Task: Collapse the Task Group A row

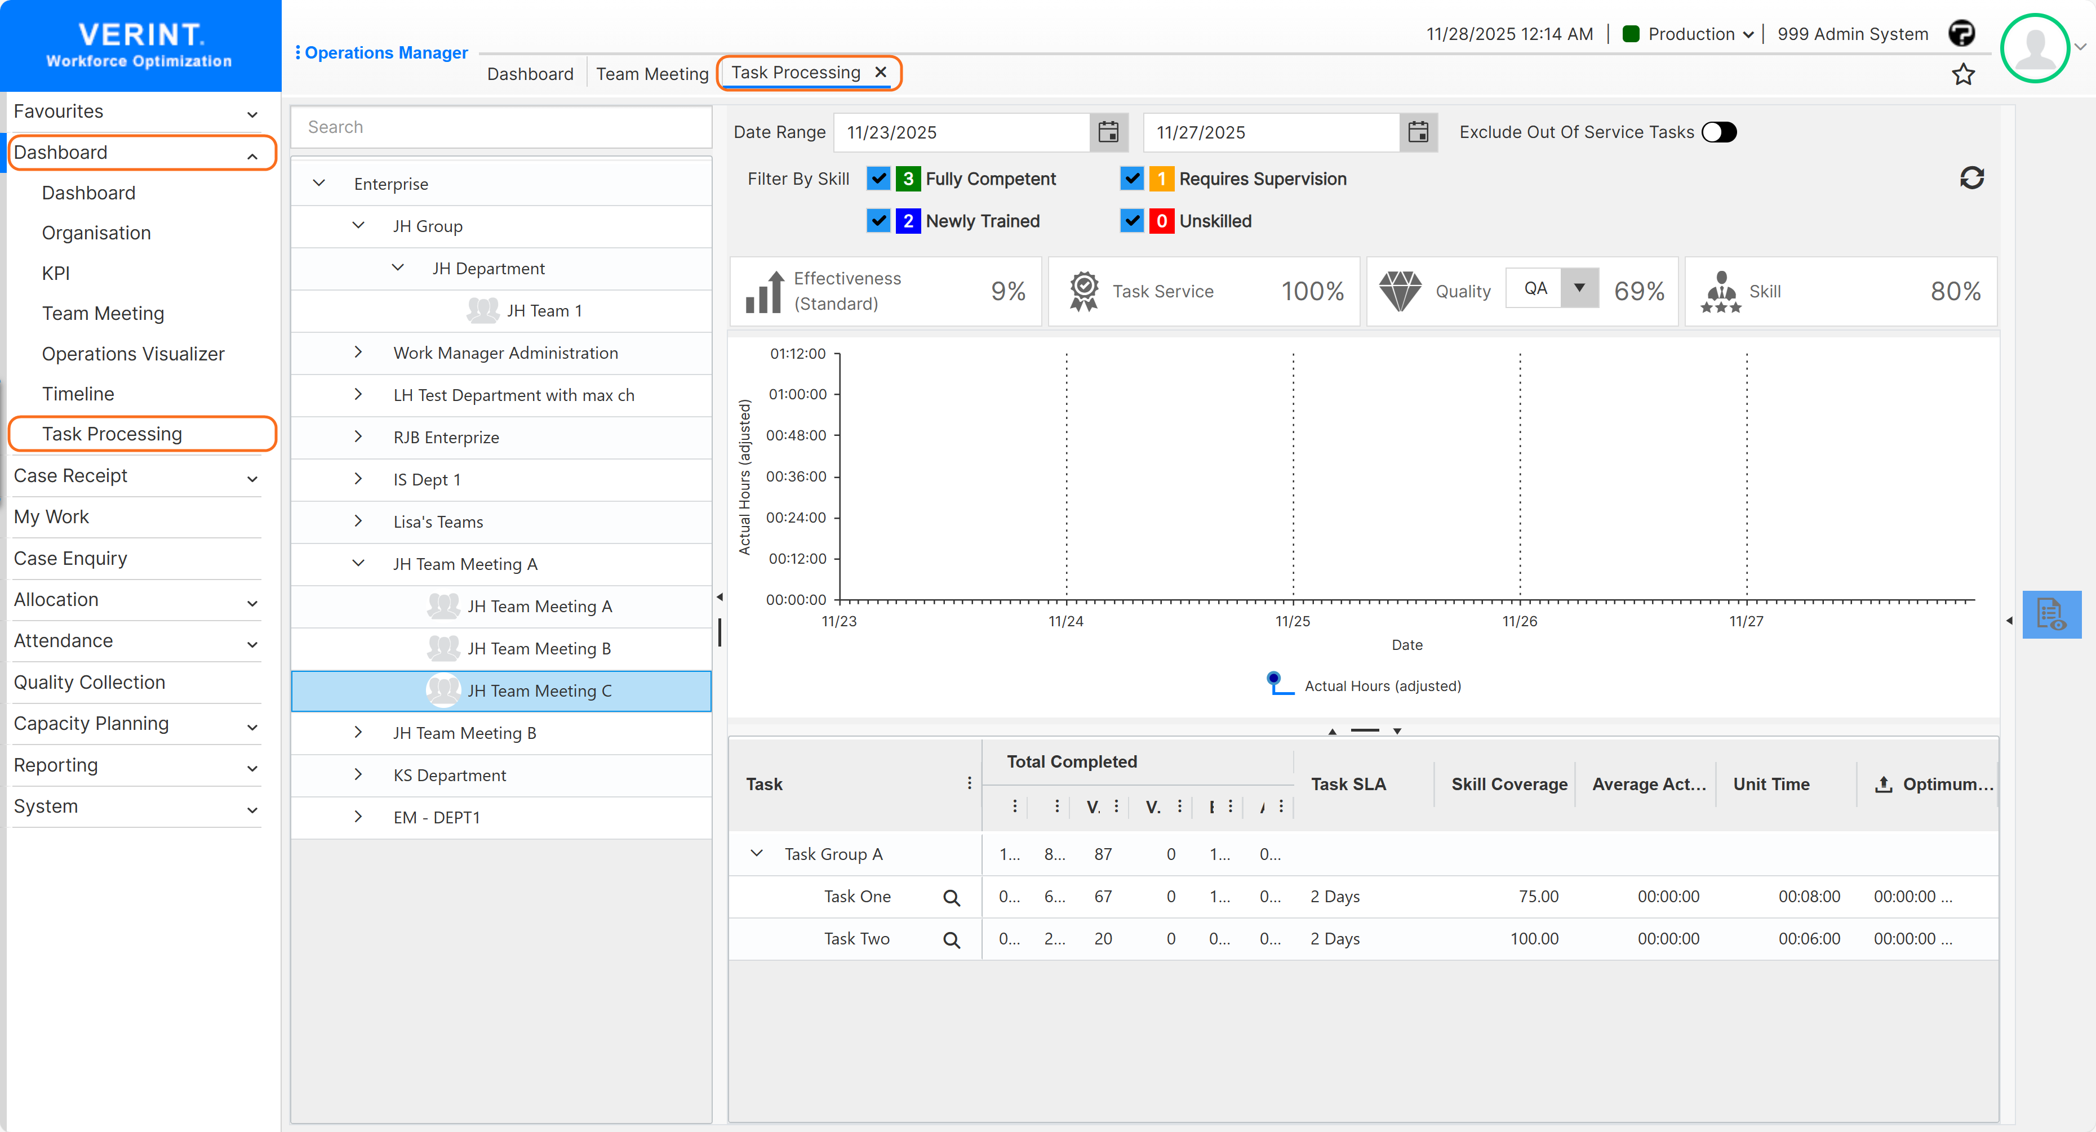Action: (757, 854)
